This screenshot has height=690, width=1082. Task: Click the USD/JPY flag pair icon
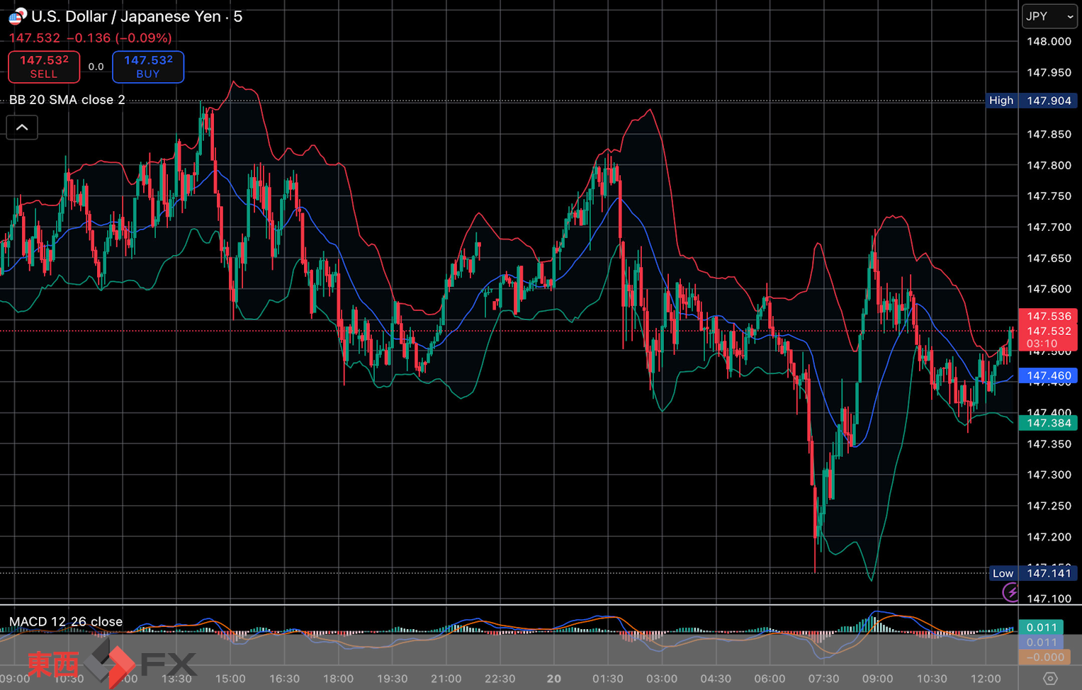tap(17, 16)
